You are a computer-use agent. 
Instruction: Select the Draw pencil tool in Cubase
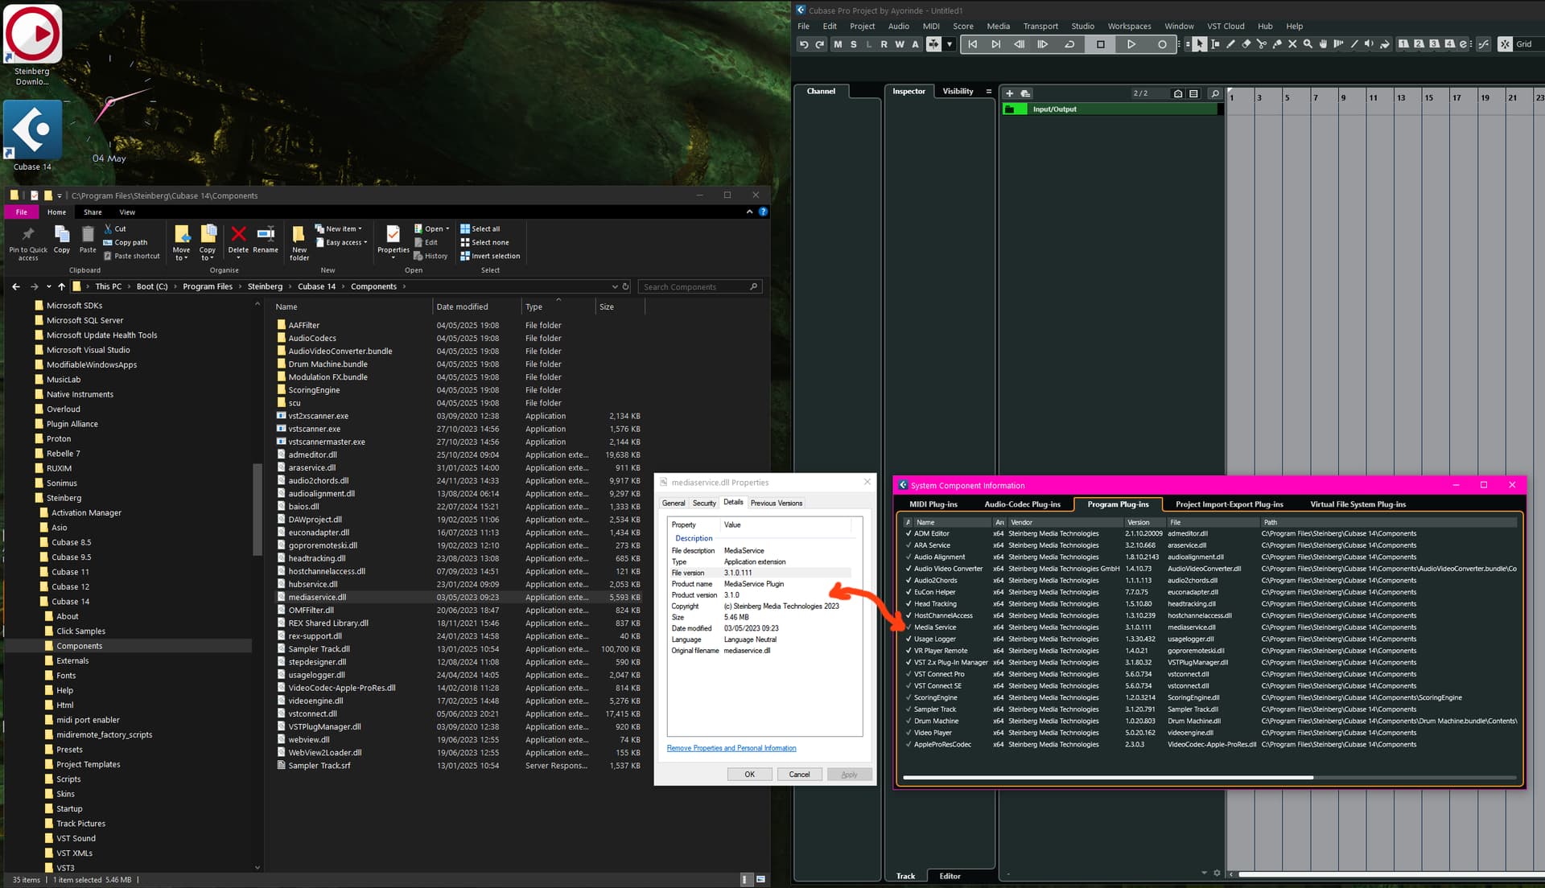pyautogui.click(x=1230, y=44)
